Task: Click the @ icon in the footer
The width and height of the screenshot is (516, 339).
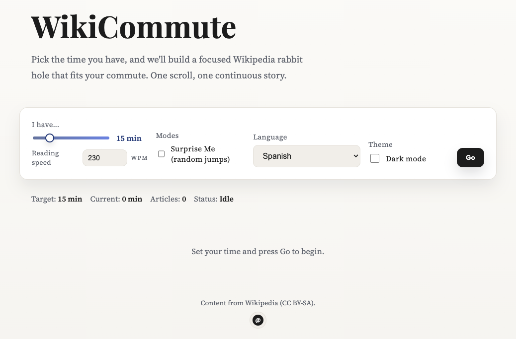Action: pos(258,321)
